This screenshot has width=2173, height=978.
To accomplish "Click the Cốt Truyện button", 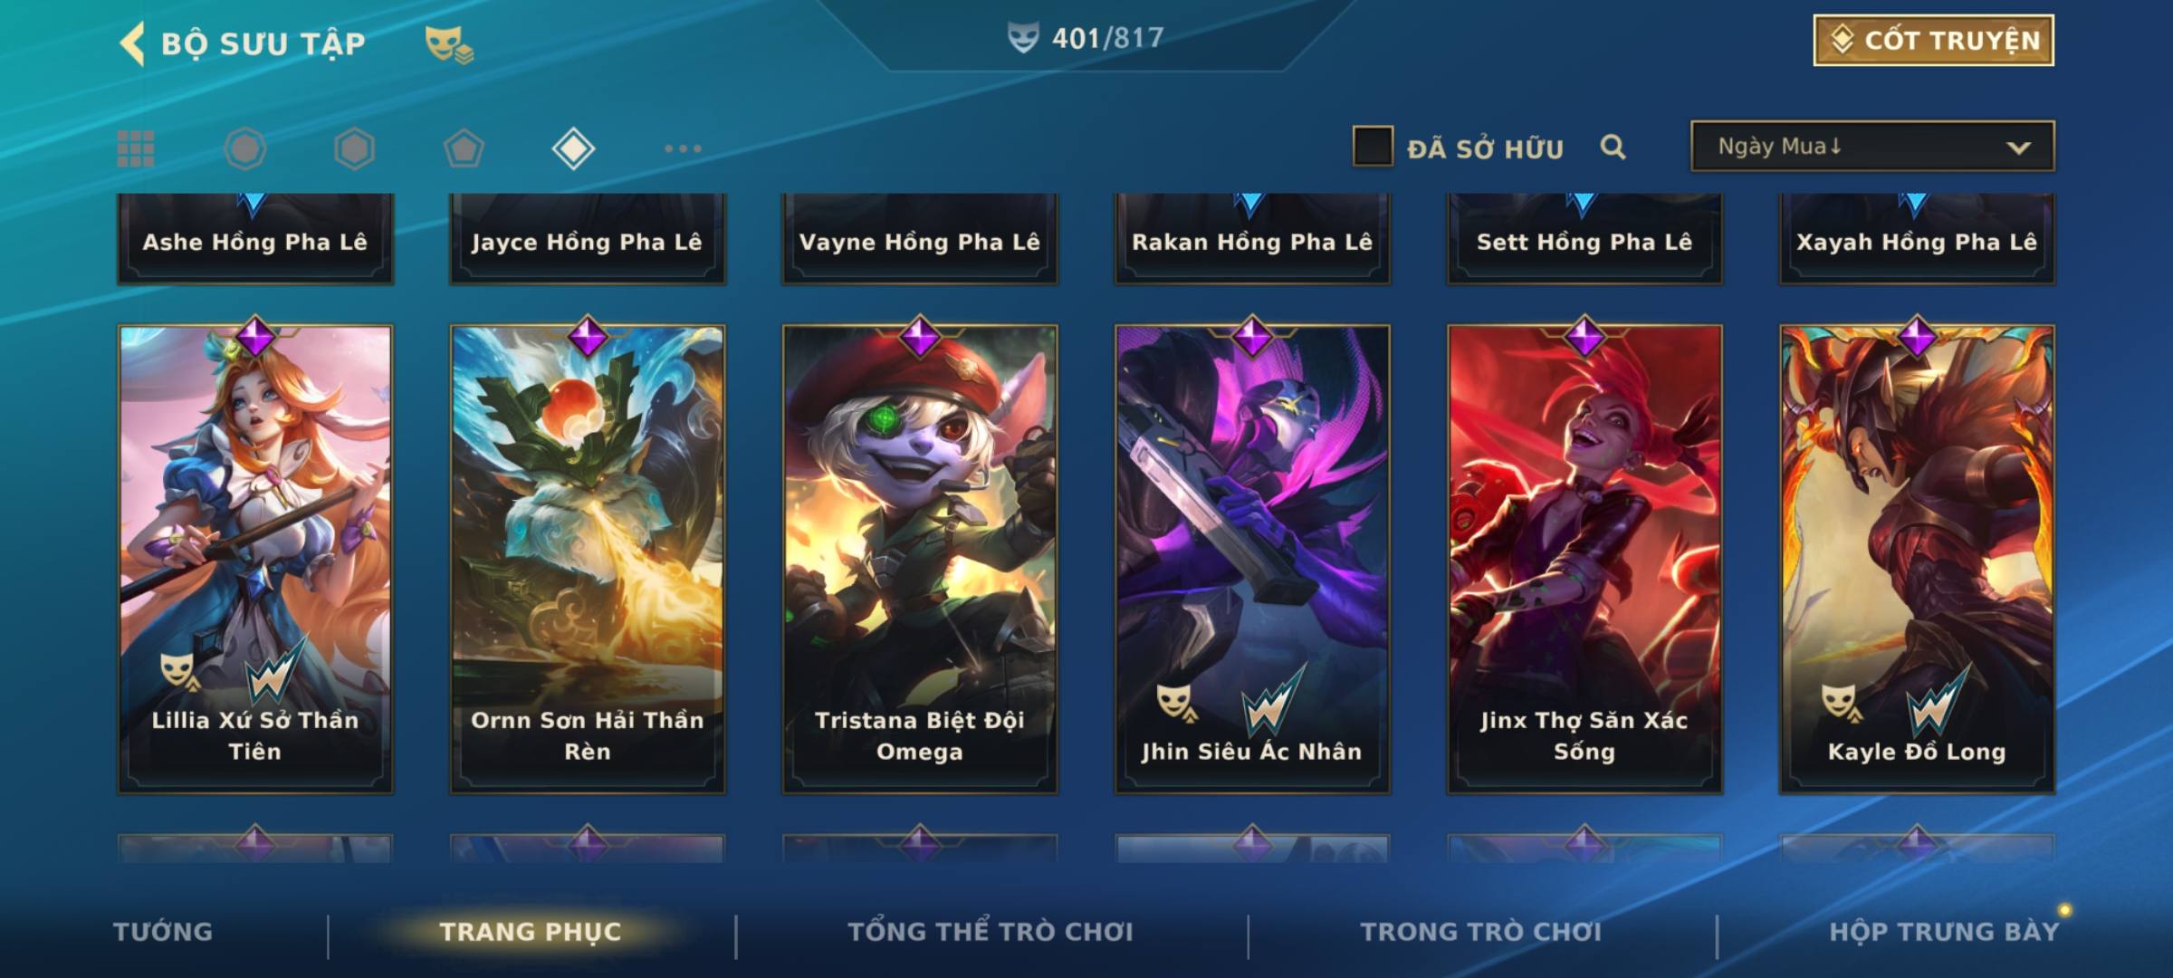I will tap(1933, 41).
